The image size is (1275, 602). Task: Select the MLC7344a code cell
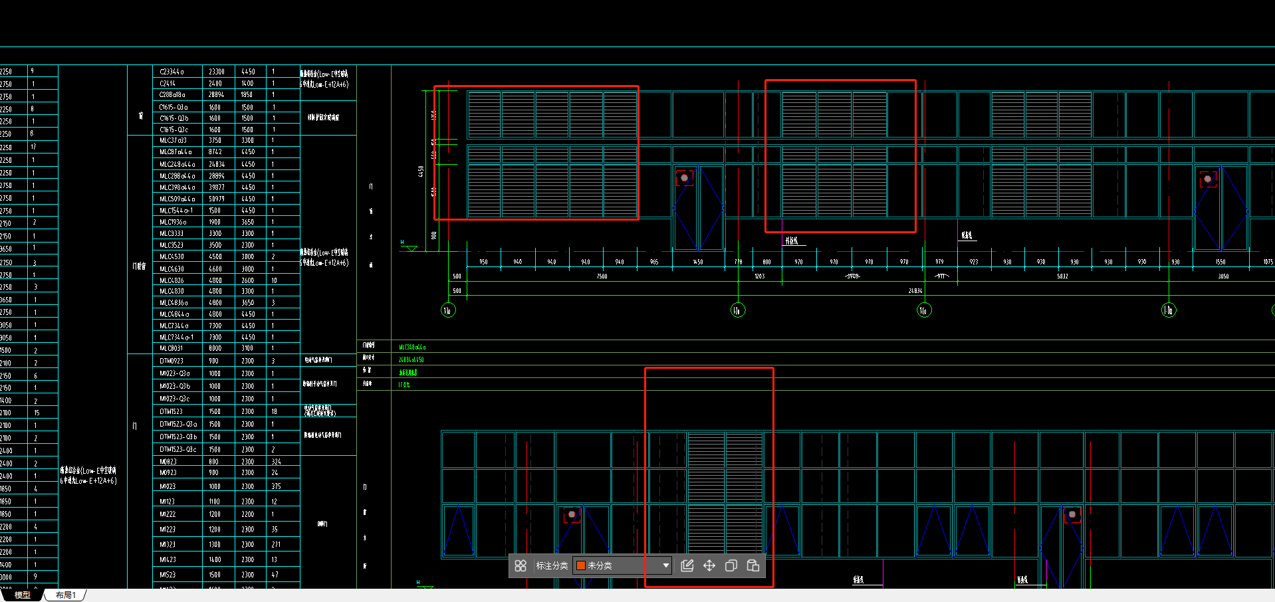tap(174, 326)
